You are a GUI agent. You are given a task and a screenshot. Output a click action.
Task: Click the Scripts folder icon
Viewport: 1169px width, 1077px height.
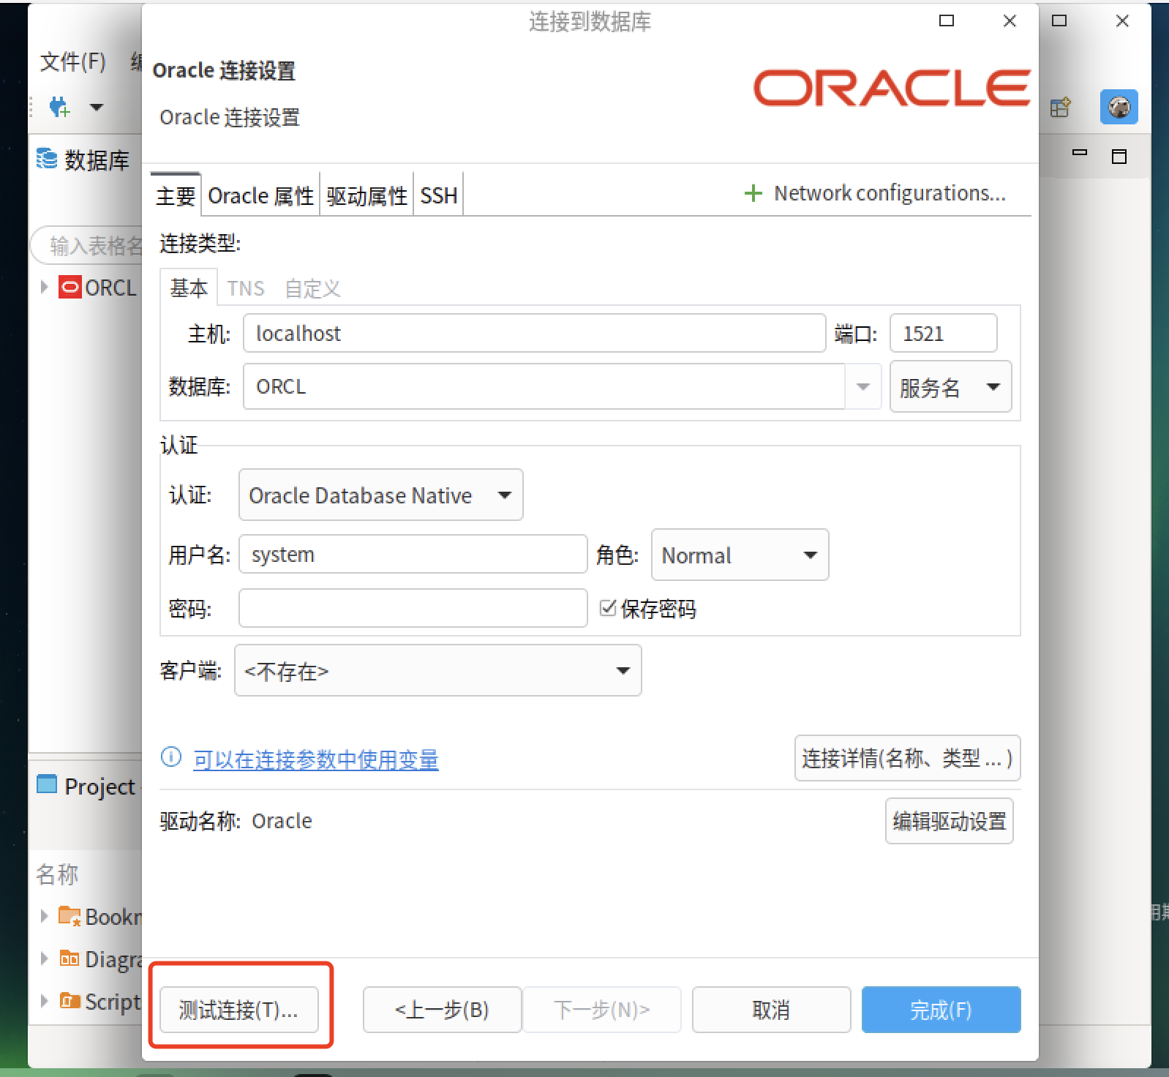pyautogui.click(x=69, y=1000)
